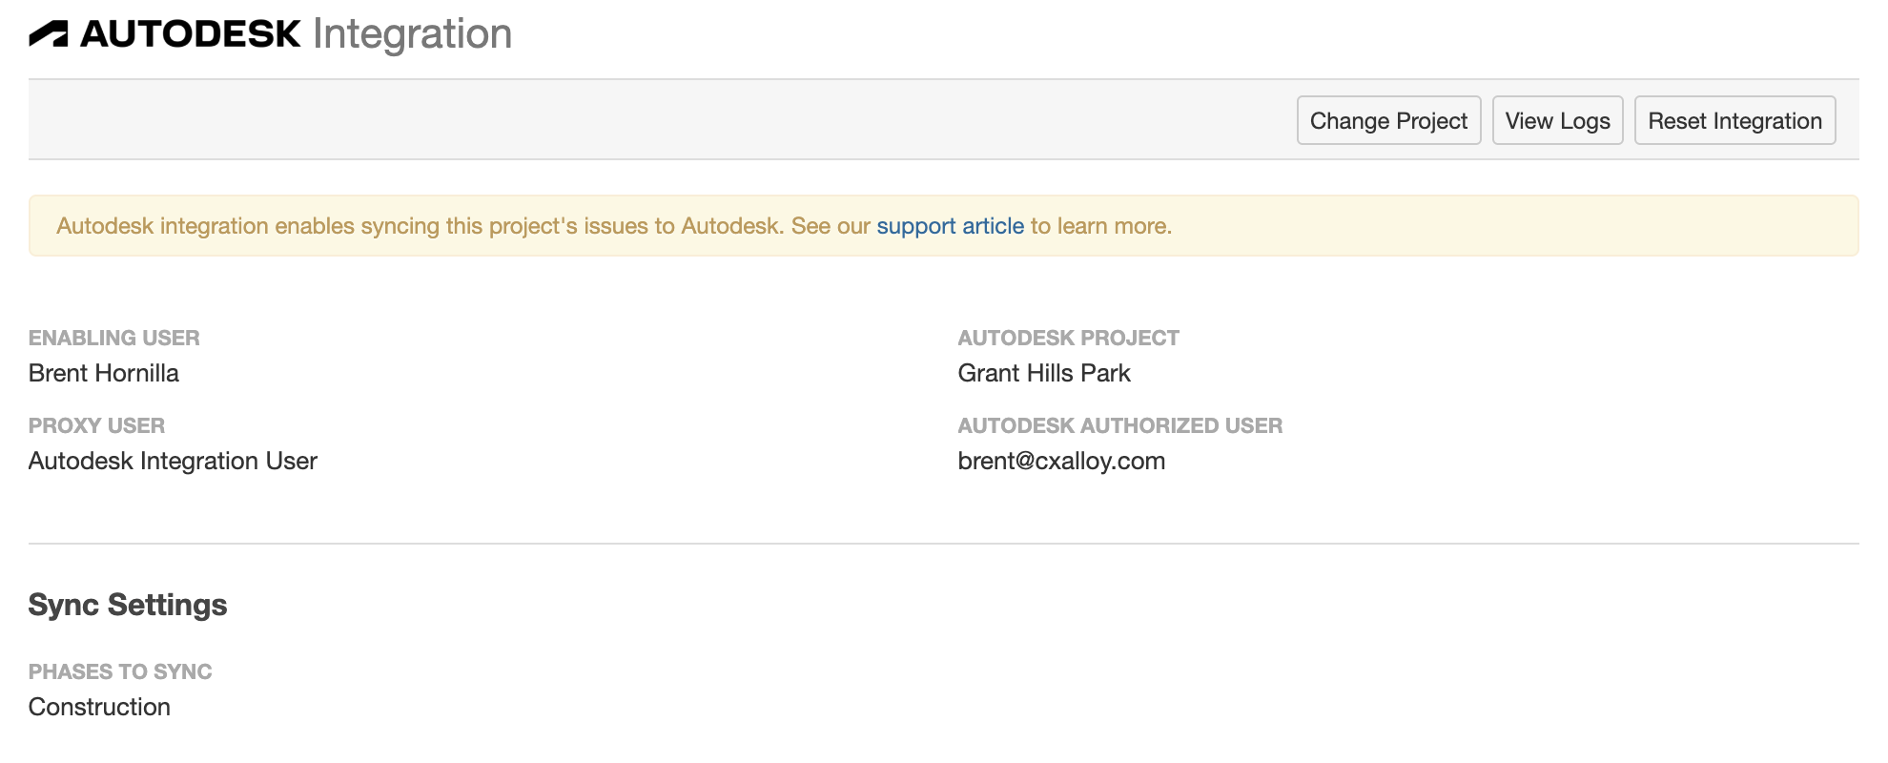Click Reset Integration button
Viewport: 1888px width, 763px height.
pos(1734,120)
